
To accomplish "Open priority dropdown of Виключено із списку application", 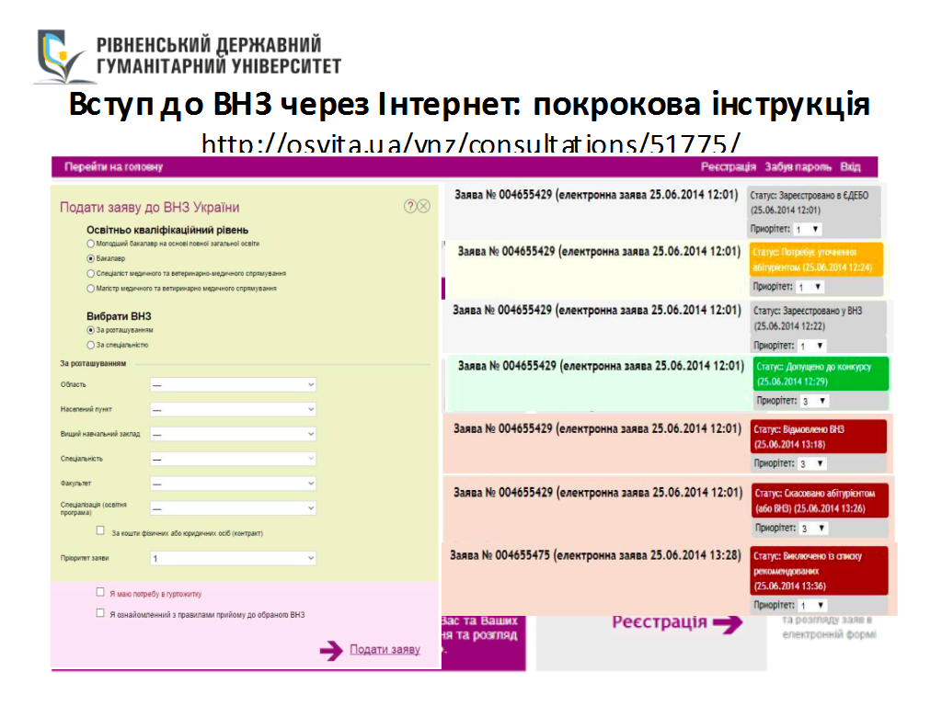I will click(812, 606).
